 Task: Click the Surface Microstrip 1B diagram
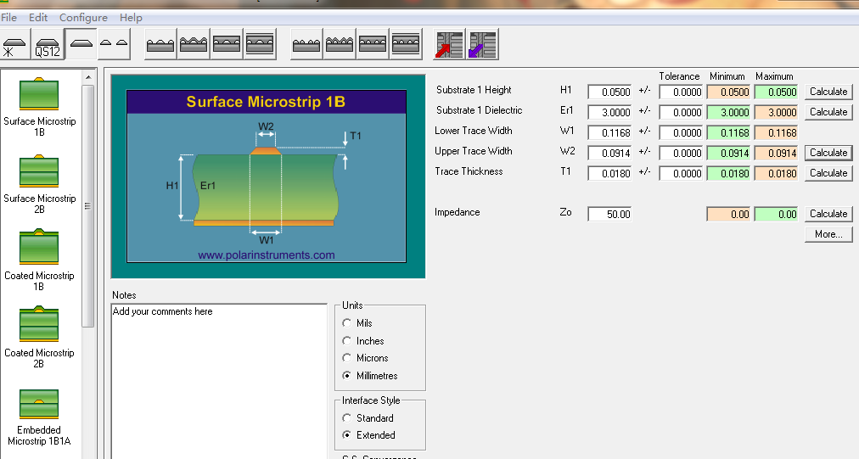click(268, 176)
